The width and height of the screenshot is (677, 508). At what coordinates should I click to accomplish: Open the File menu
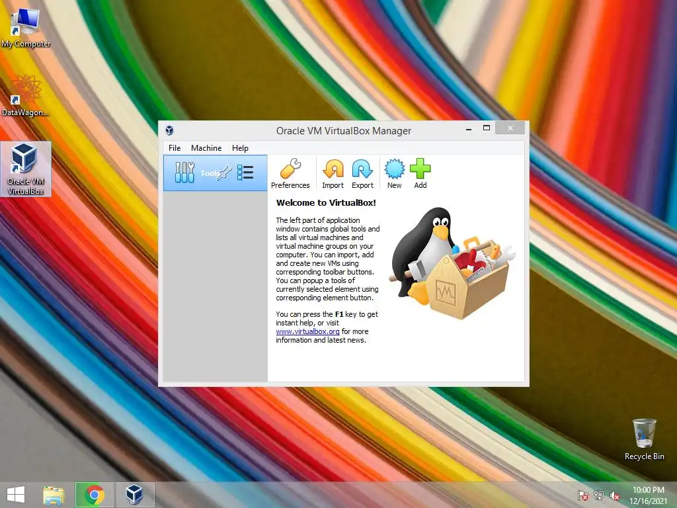pyautogui.click(x=175, y=148)
